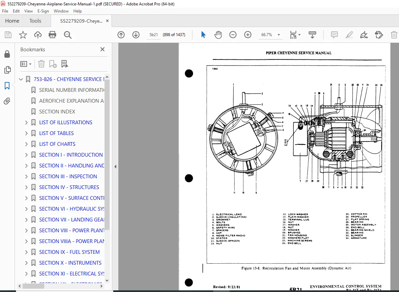
Task: Click the page number input field 5b21
Action: click(x=154, y=35)
